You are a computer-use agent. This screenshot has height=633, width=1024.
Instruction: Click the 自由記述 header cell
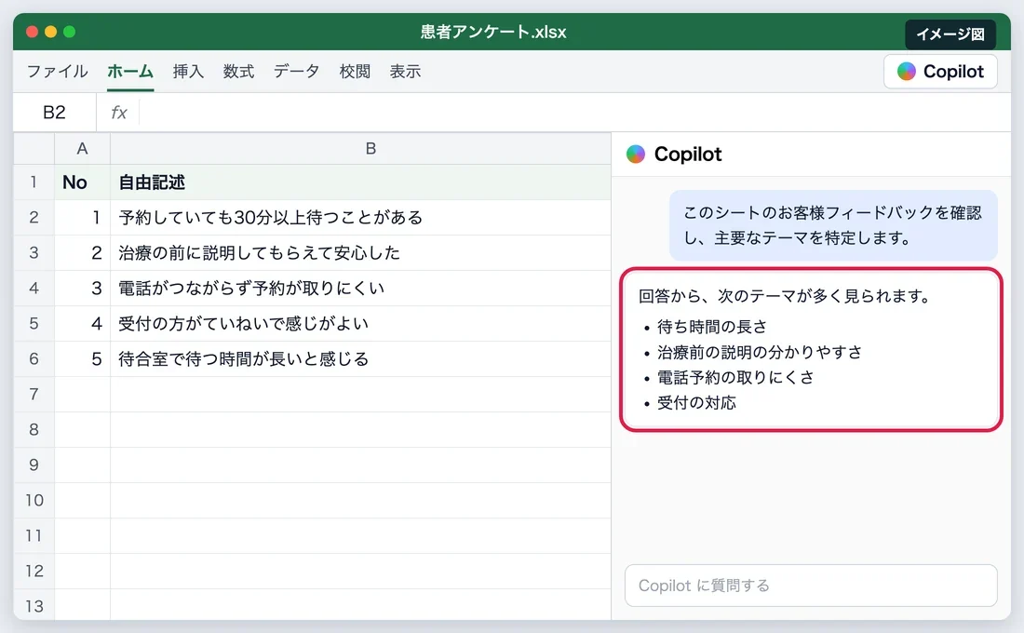tap(360, 182)
